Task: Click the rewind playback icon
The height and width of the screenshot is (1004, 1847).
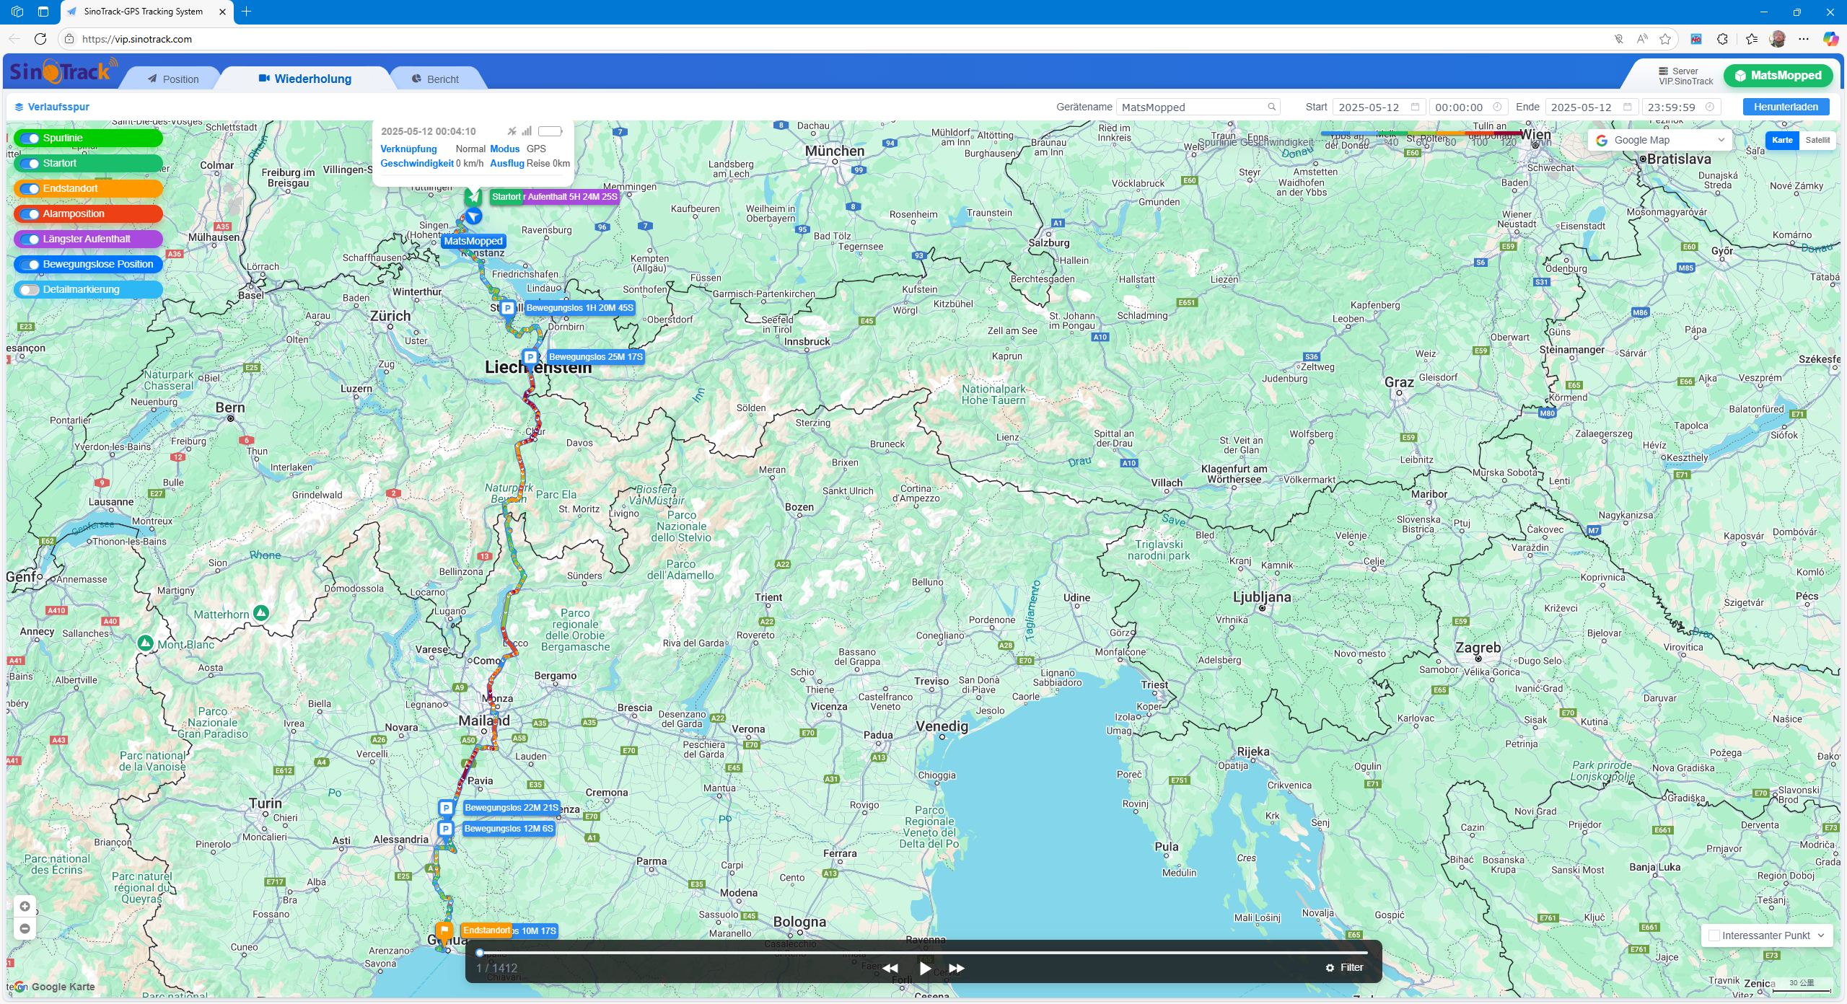Action: [890, 968]
